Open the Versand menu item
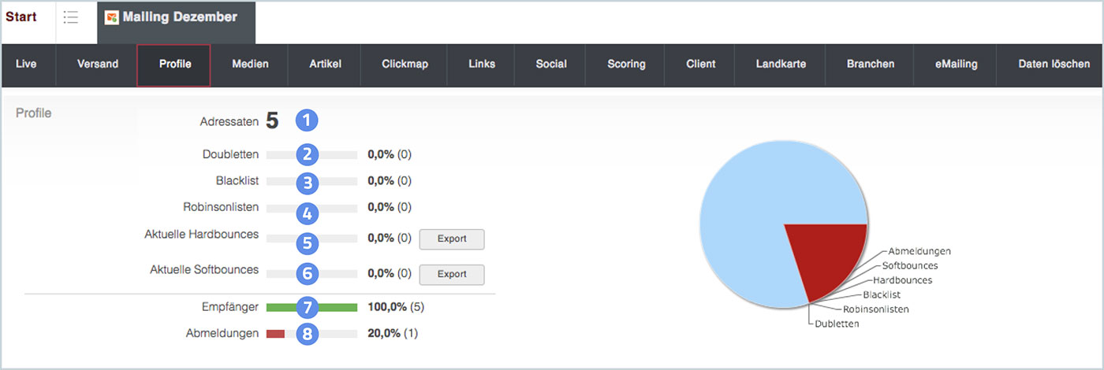1104x370 pixels. click(x=98, y=65)
